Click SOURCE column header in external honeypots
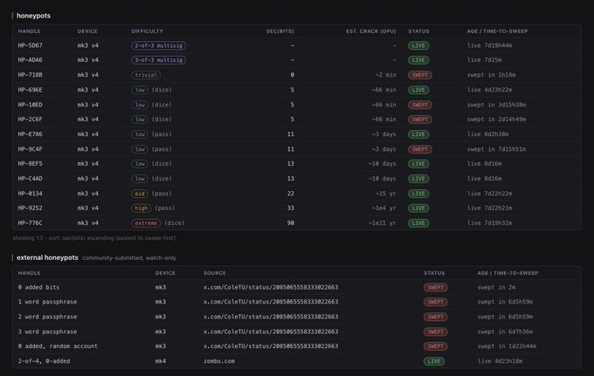 pos(214,273)
